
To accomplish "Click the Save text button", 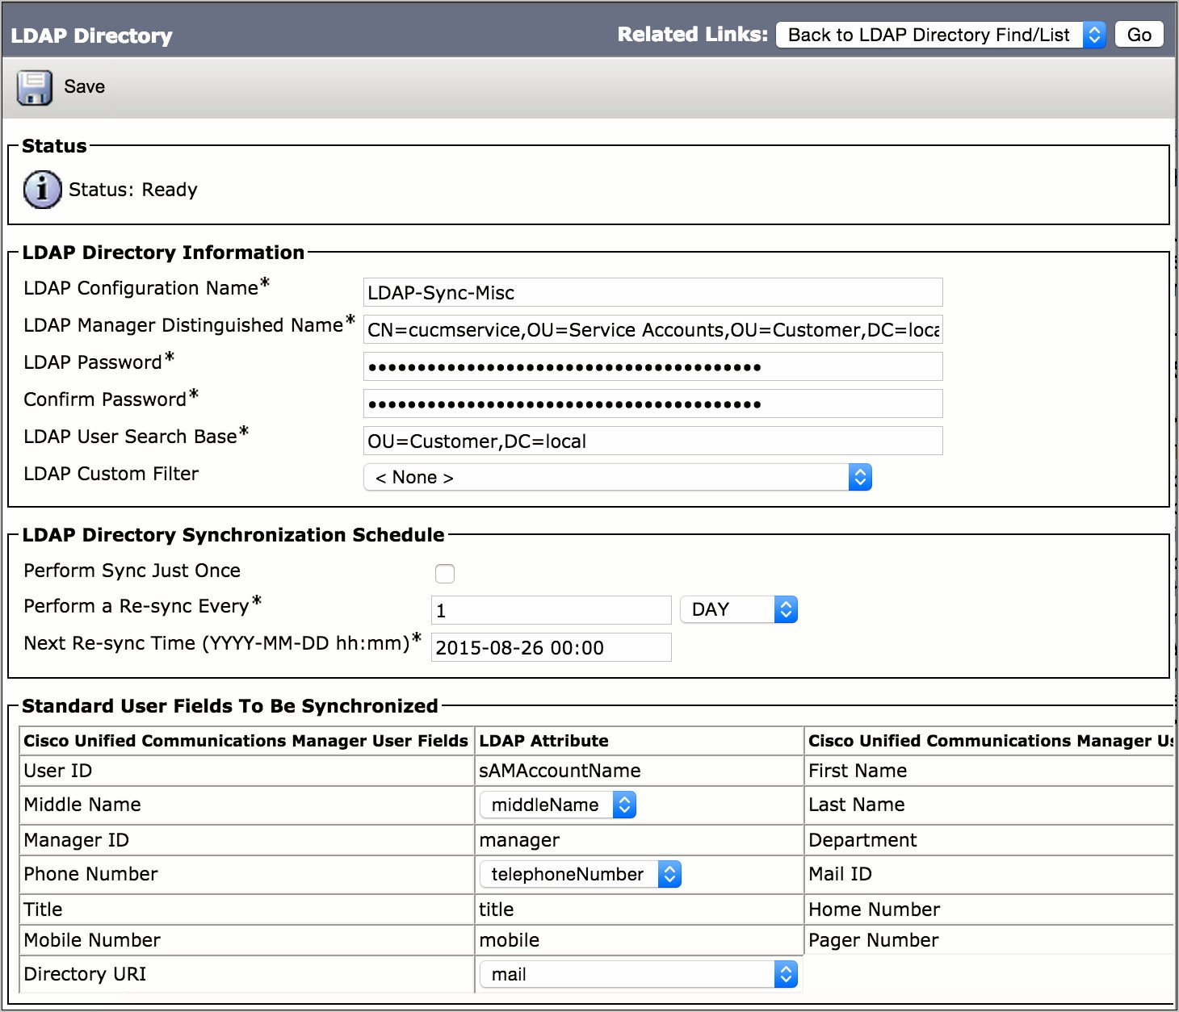I will tap(85, 86).
